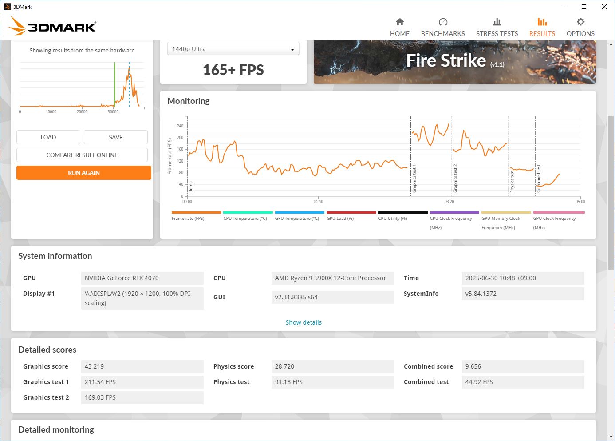
Task: Click Detailed monitoring heading
Action: coord(56,430)
